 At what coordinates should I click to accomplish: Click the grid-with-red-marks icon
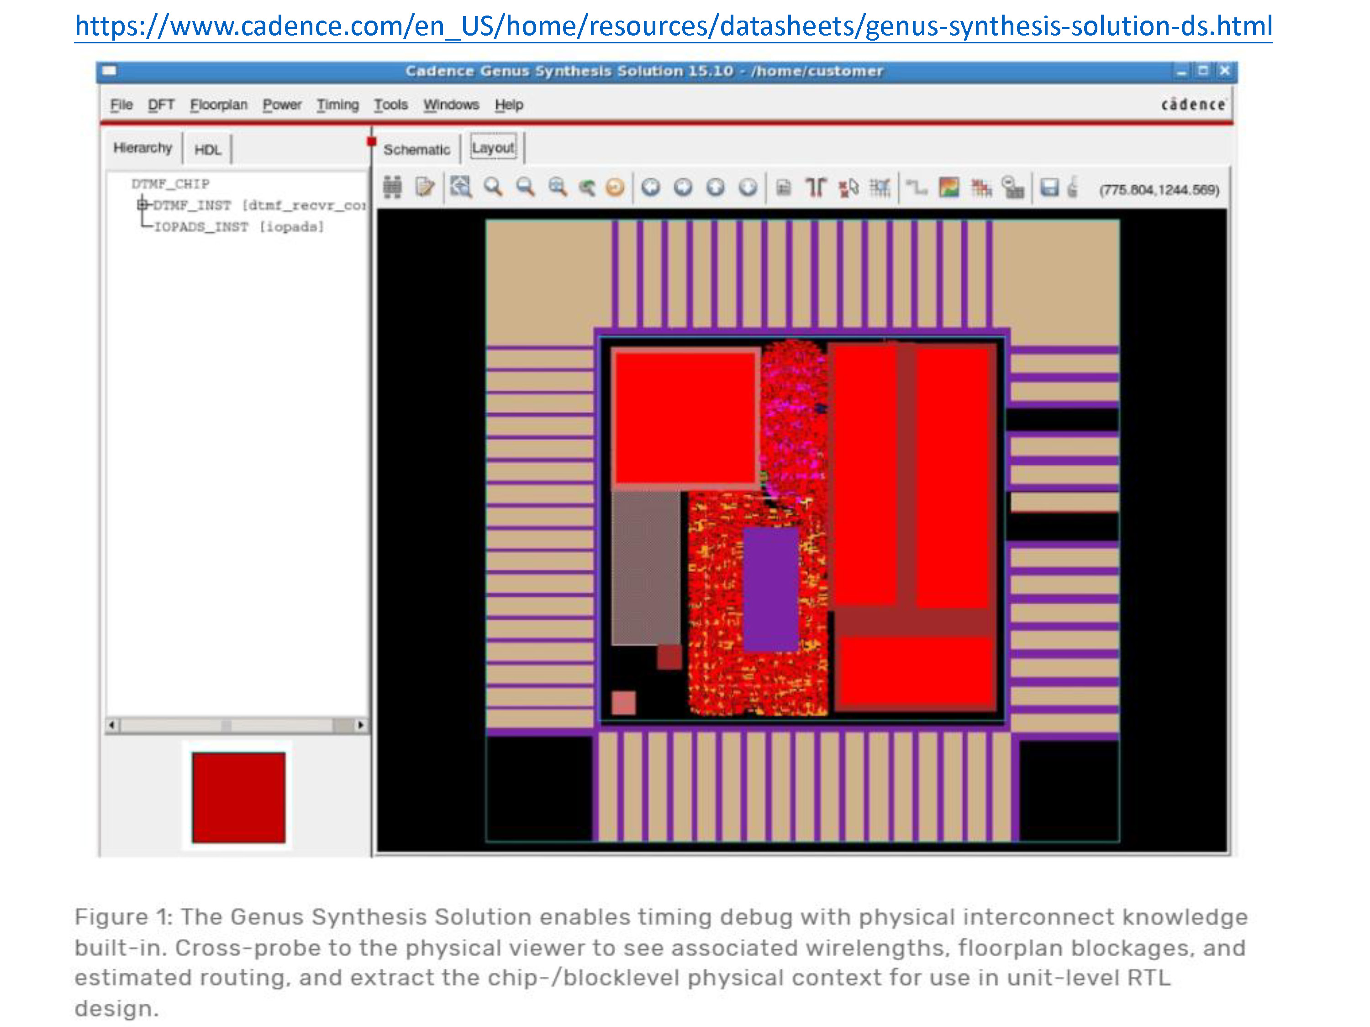click(x=880, y=187)
